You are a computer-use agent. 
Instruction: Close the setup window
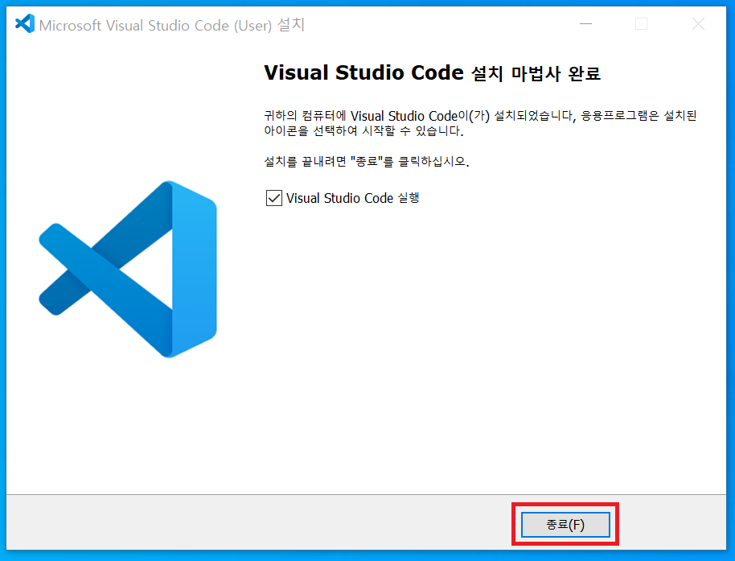point(698,24)
